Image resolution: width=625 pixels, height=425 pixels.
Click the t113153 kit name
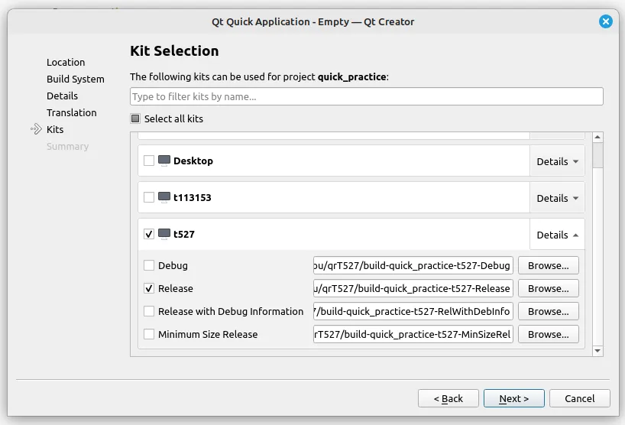(192, 197)
